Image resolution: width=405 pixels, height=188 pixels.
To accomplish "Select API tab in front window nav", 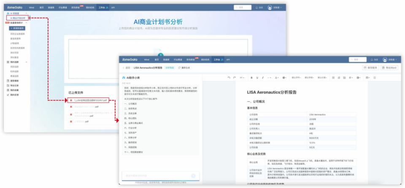I will (228, 59).
